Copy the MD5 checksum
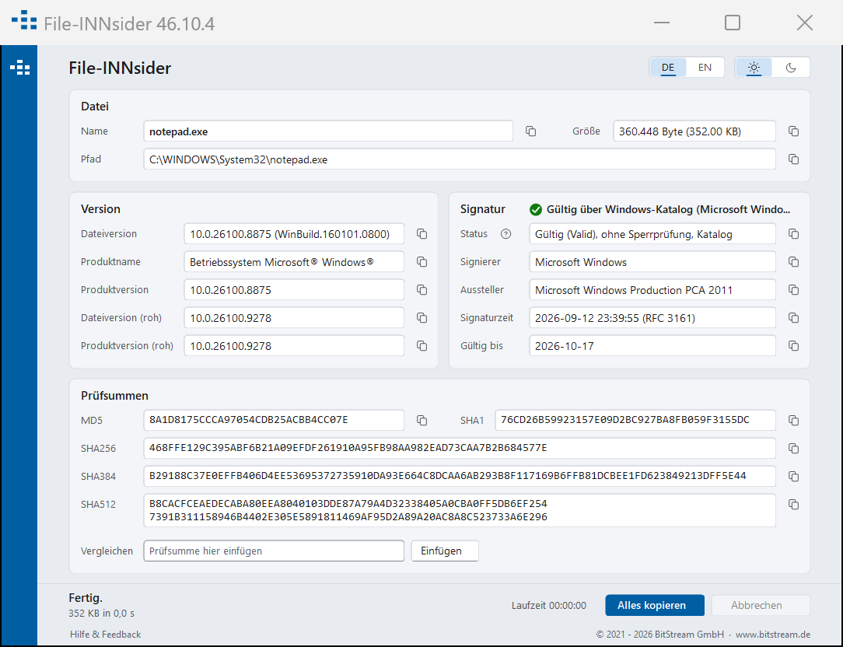Viewport: 843px width, 647px height. 422,421
